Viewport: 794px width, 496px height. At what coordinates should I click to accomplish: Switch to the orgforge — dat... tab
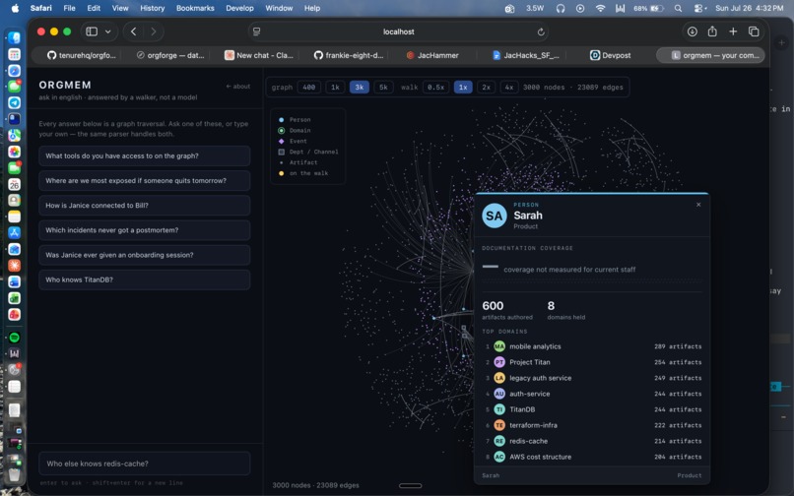pos(170,55)
